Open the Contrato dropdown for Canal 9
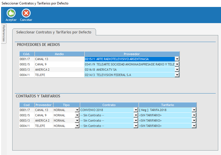The height and width of the screenshot is (155, 221). point(136,115)
